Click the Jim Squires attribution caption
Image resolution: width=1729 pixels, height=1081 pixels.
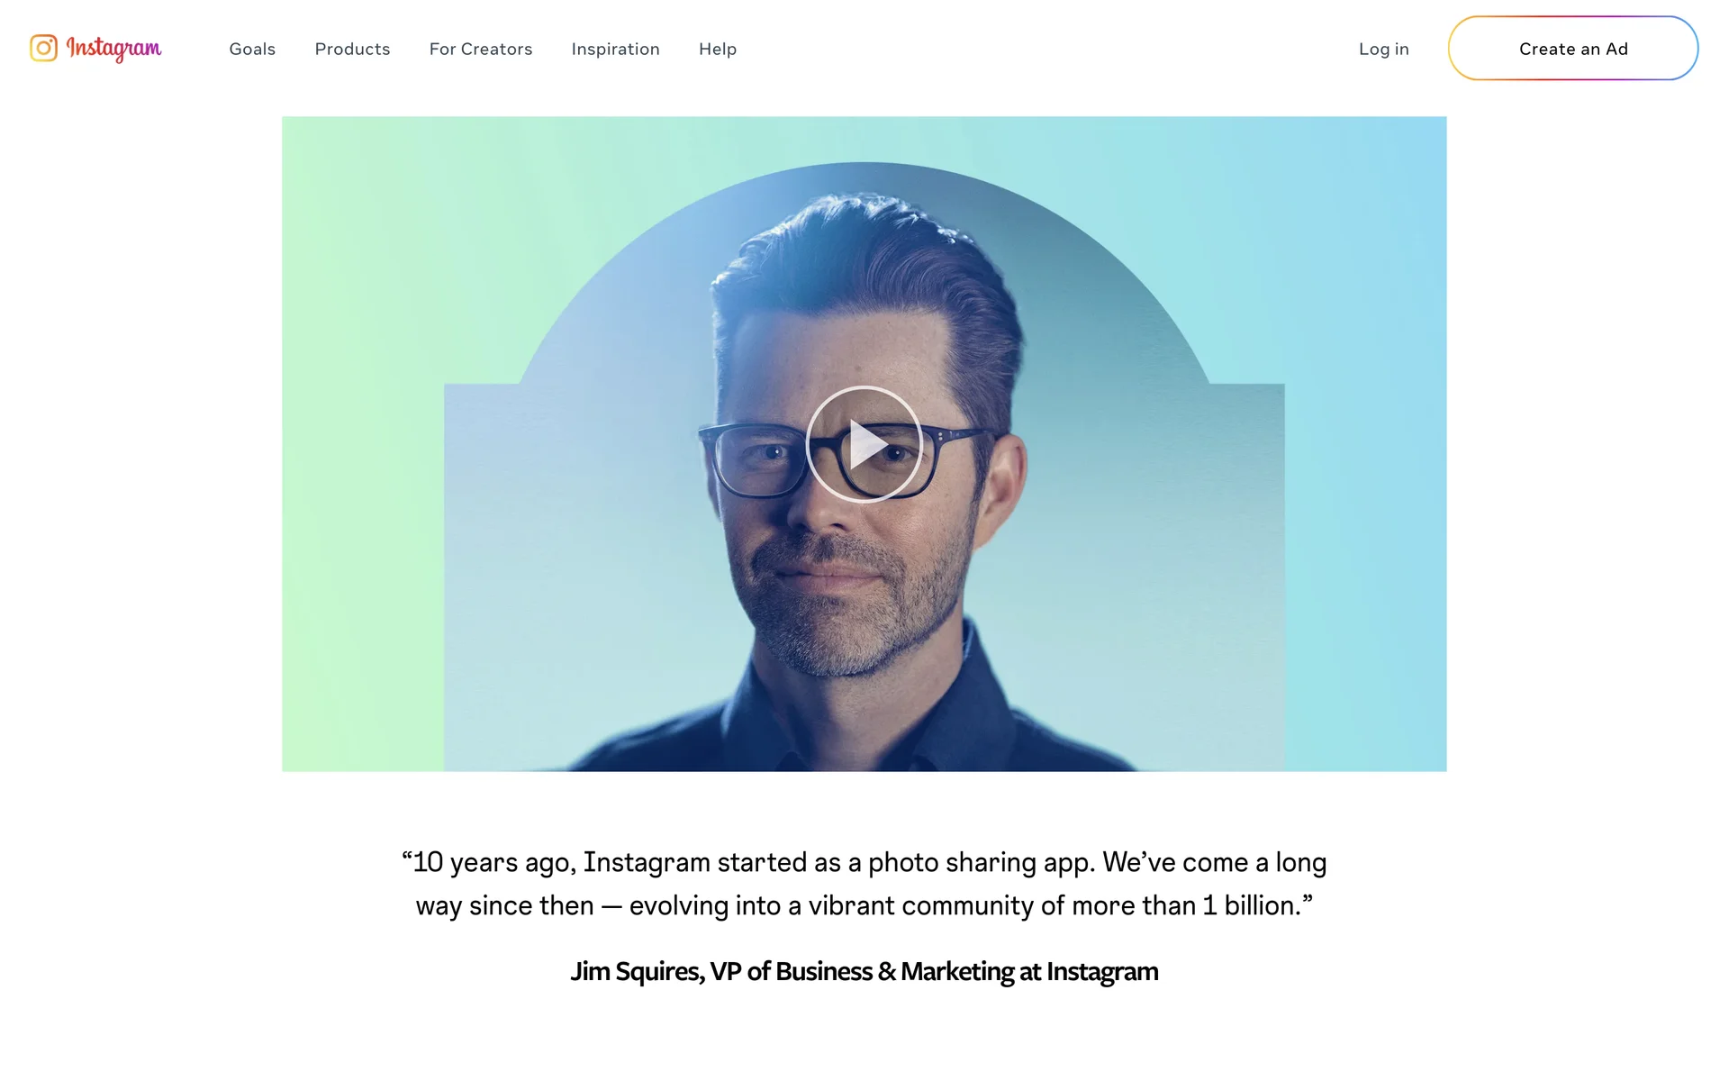click(864, 971)
